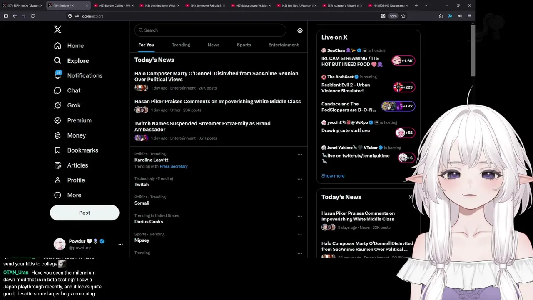Open Explore settings gear icon

300,30
